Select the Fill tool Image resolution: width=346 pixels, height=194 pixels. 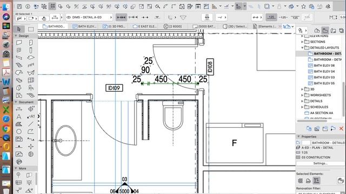[19, 124]
